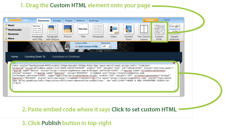
Task: Click the orange Publish button
Action: (151, 20)
